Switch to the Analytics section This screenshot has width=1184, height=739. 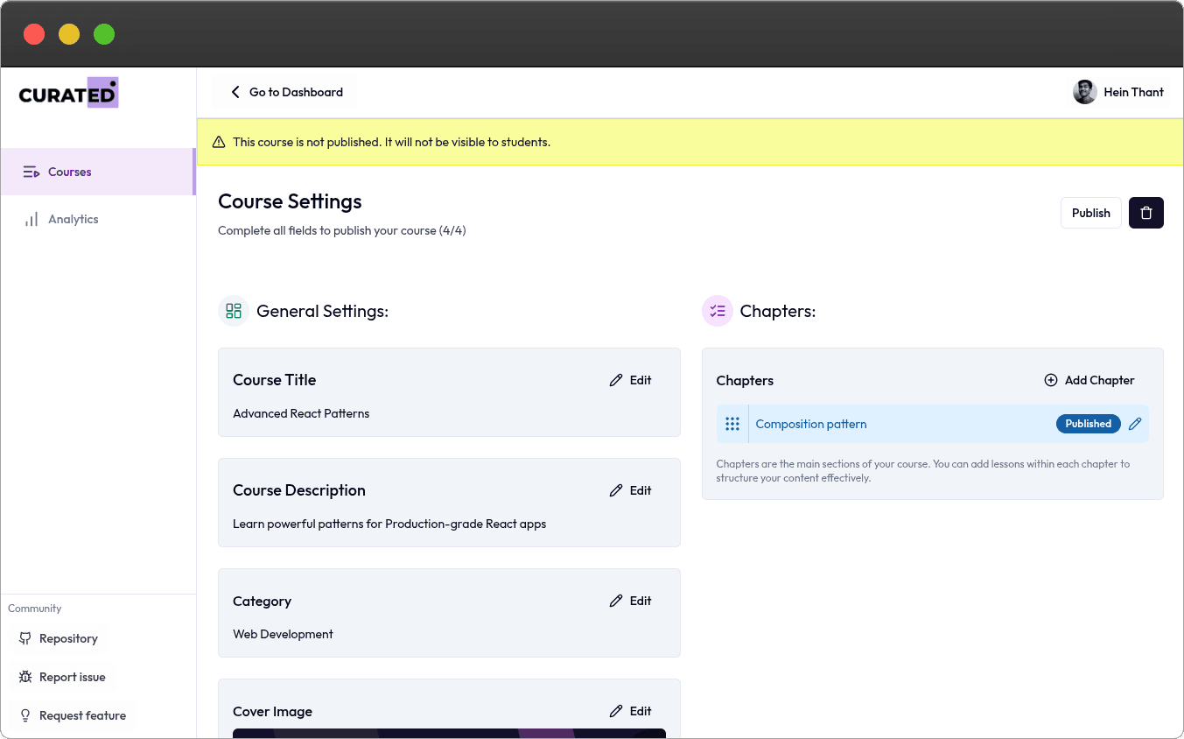[x=74, y=219]
